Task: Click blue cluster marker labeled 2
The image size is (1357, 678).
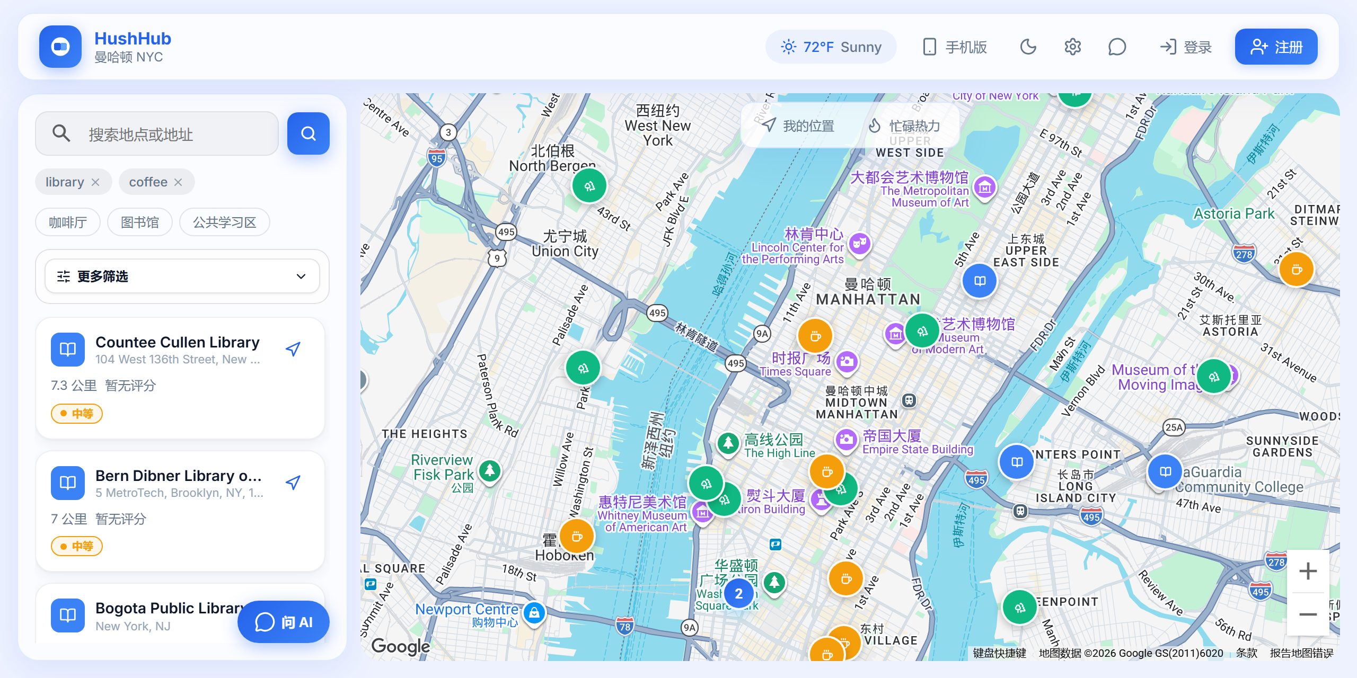Action: pyautogui.click(x=738, y=594)
